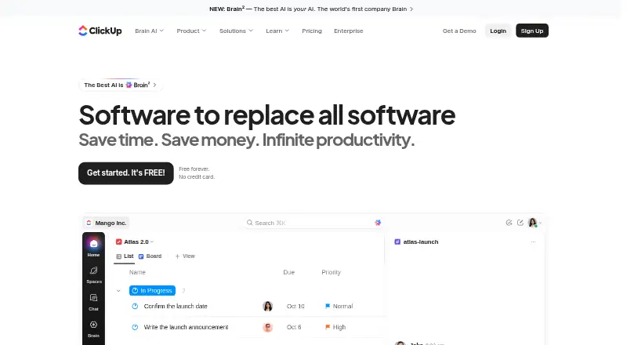Image resolution: width=627 pixels, height=345 pixels.
Task: Click the magnifier icon in search bar
Action: point(249,223)
